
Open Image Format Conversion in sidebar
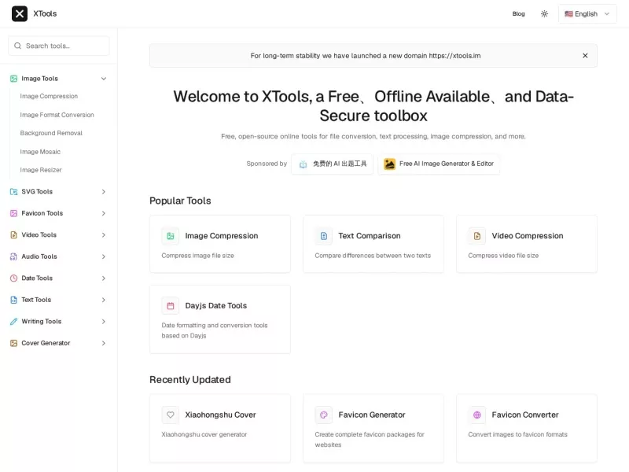point(57,115)
